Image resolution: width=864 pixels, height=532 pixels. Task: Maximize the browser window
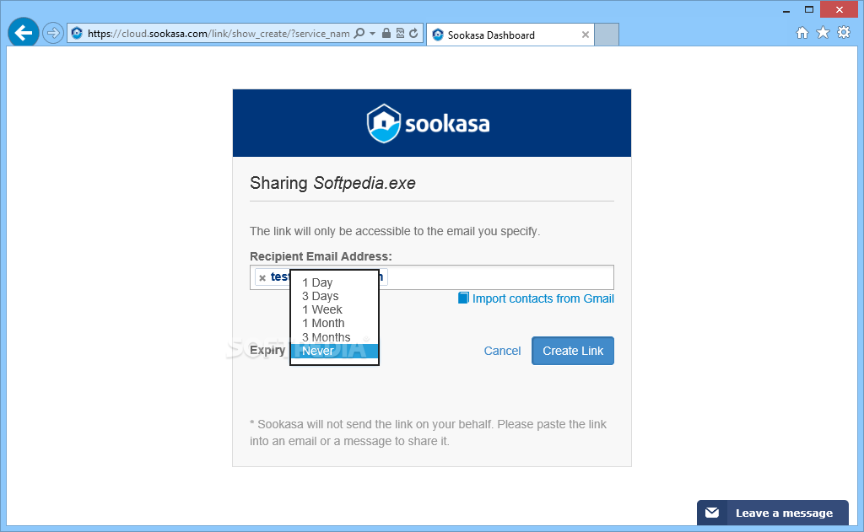(809, 9)
